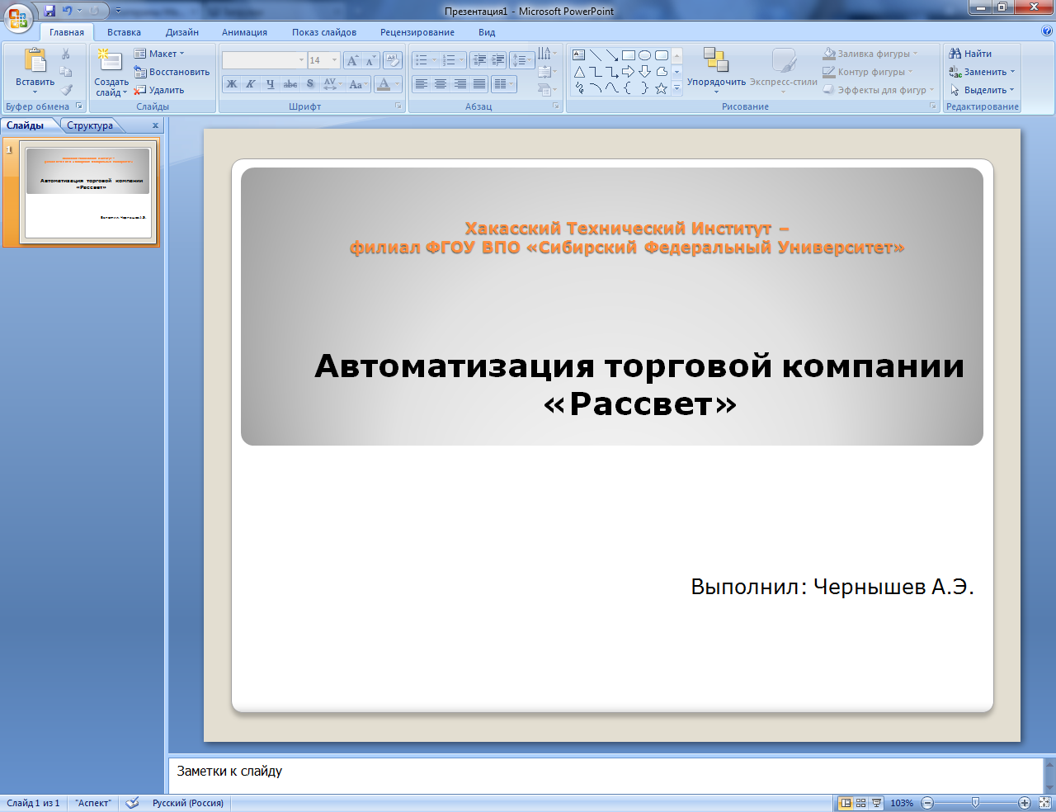Screen dimensions: 1056x812
Task: Select the Right Arrow block shape
Action: point(629,72)
